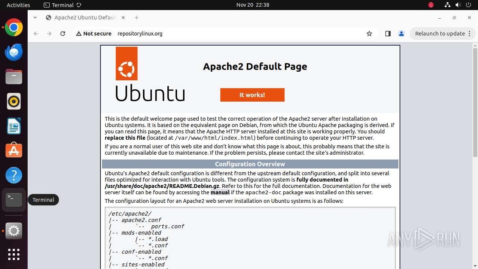This screenshot has width=478, height=269.
Task: Open Chrome three-dot menu
Action: tap(469, 34)
